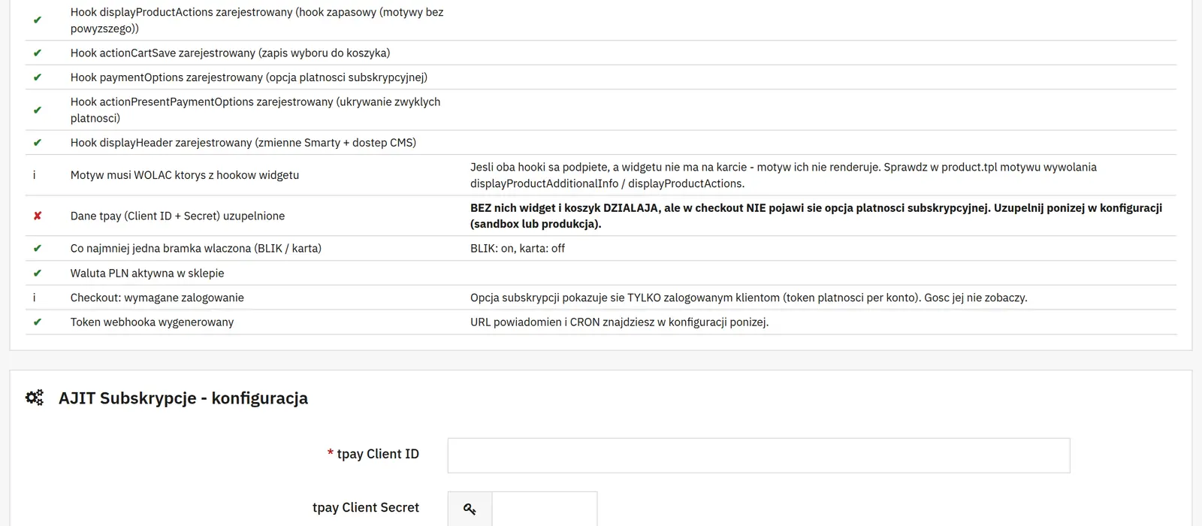1202x526 pixels.
Task: Select the Hook actionPresentPaymentOptions zarejestrowany text
Action: [255, 110]
